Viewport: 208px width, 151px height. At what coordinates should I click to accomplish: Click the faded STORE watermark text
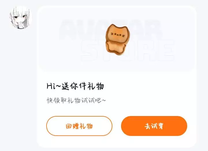[127, 50]
